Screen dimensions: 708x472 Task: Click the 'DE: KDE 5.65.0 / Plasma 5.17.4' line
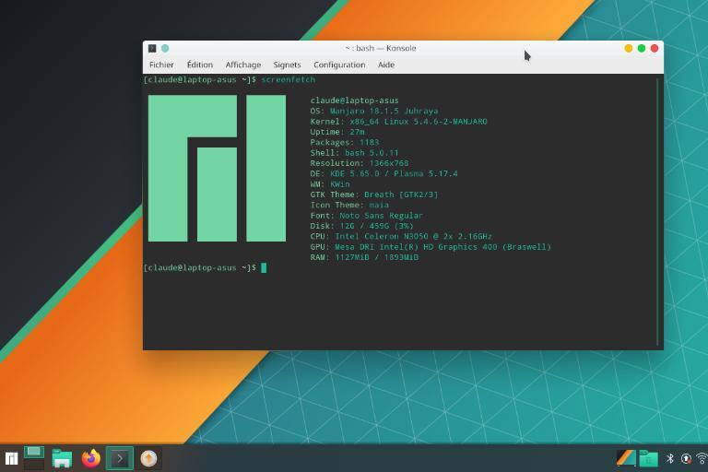[383, 173]
